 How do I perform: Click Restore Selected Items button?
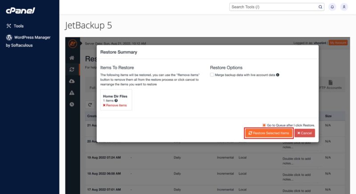tap(269, 133)
